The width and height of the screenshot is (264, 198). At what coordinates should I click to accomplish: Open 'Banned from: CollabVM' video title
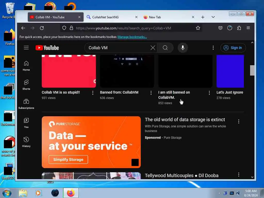[119, 92]
